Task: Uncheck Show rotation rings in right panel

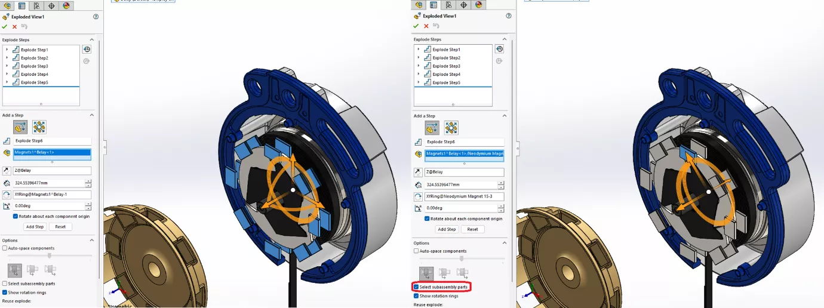Action: click(416, 295)
